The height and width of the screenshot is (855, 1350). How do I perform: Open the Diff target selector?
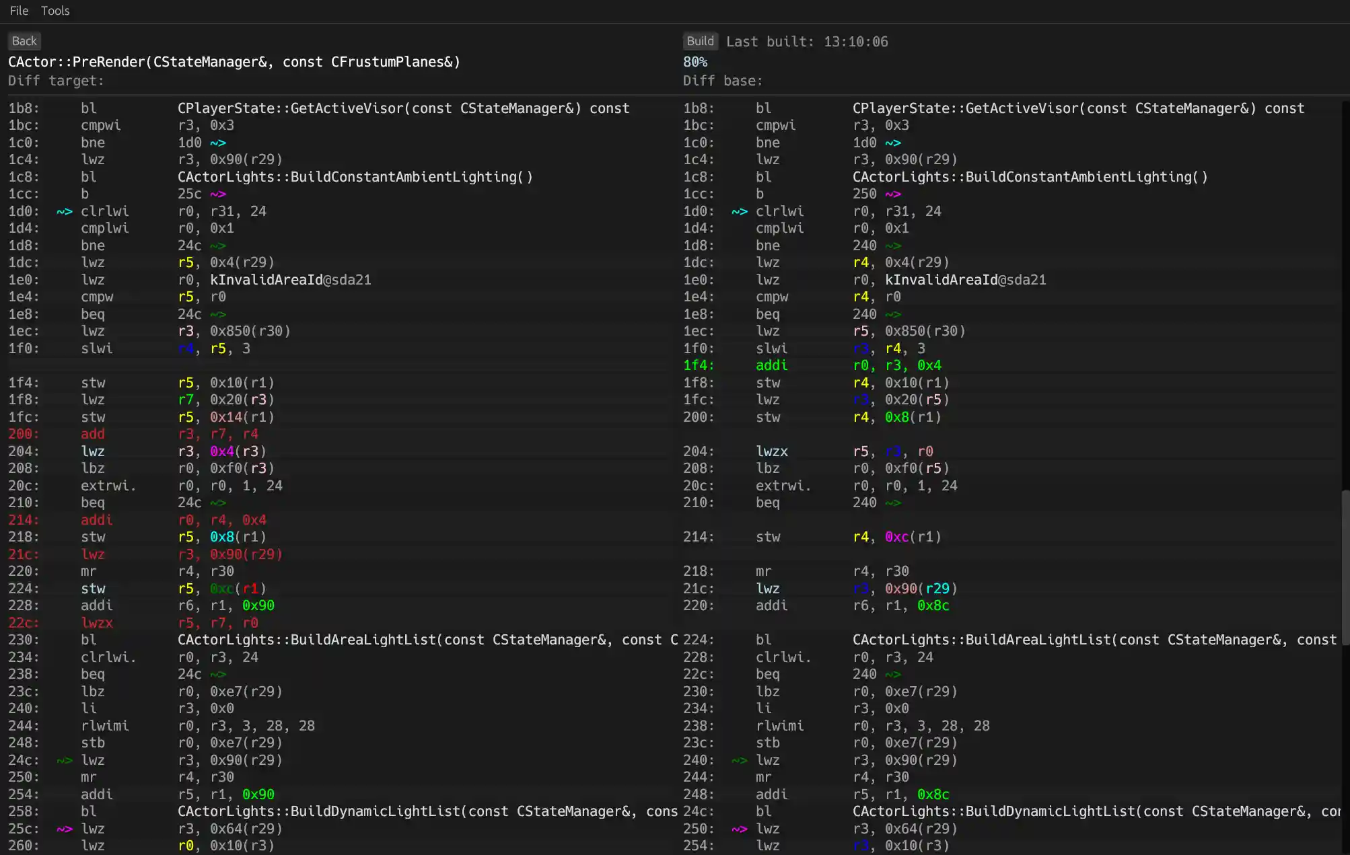pos(56,81)
